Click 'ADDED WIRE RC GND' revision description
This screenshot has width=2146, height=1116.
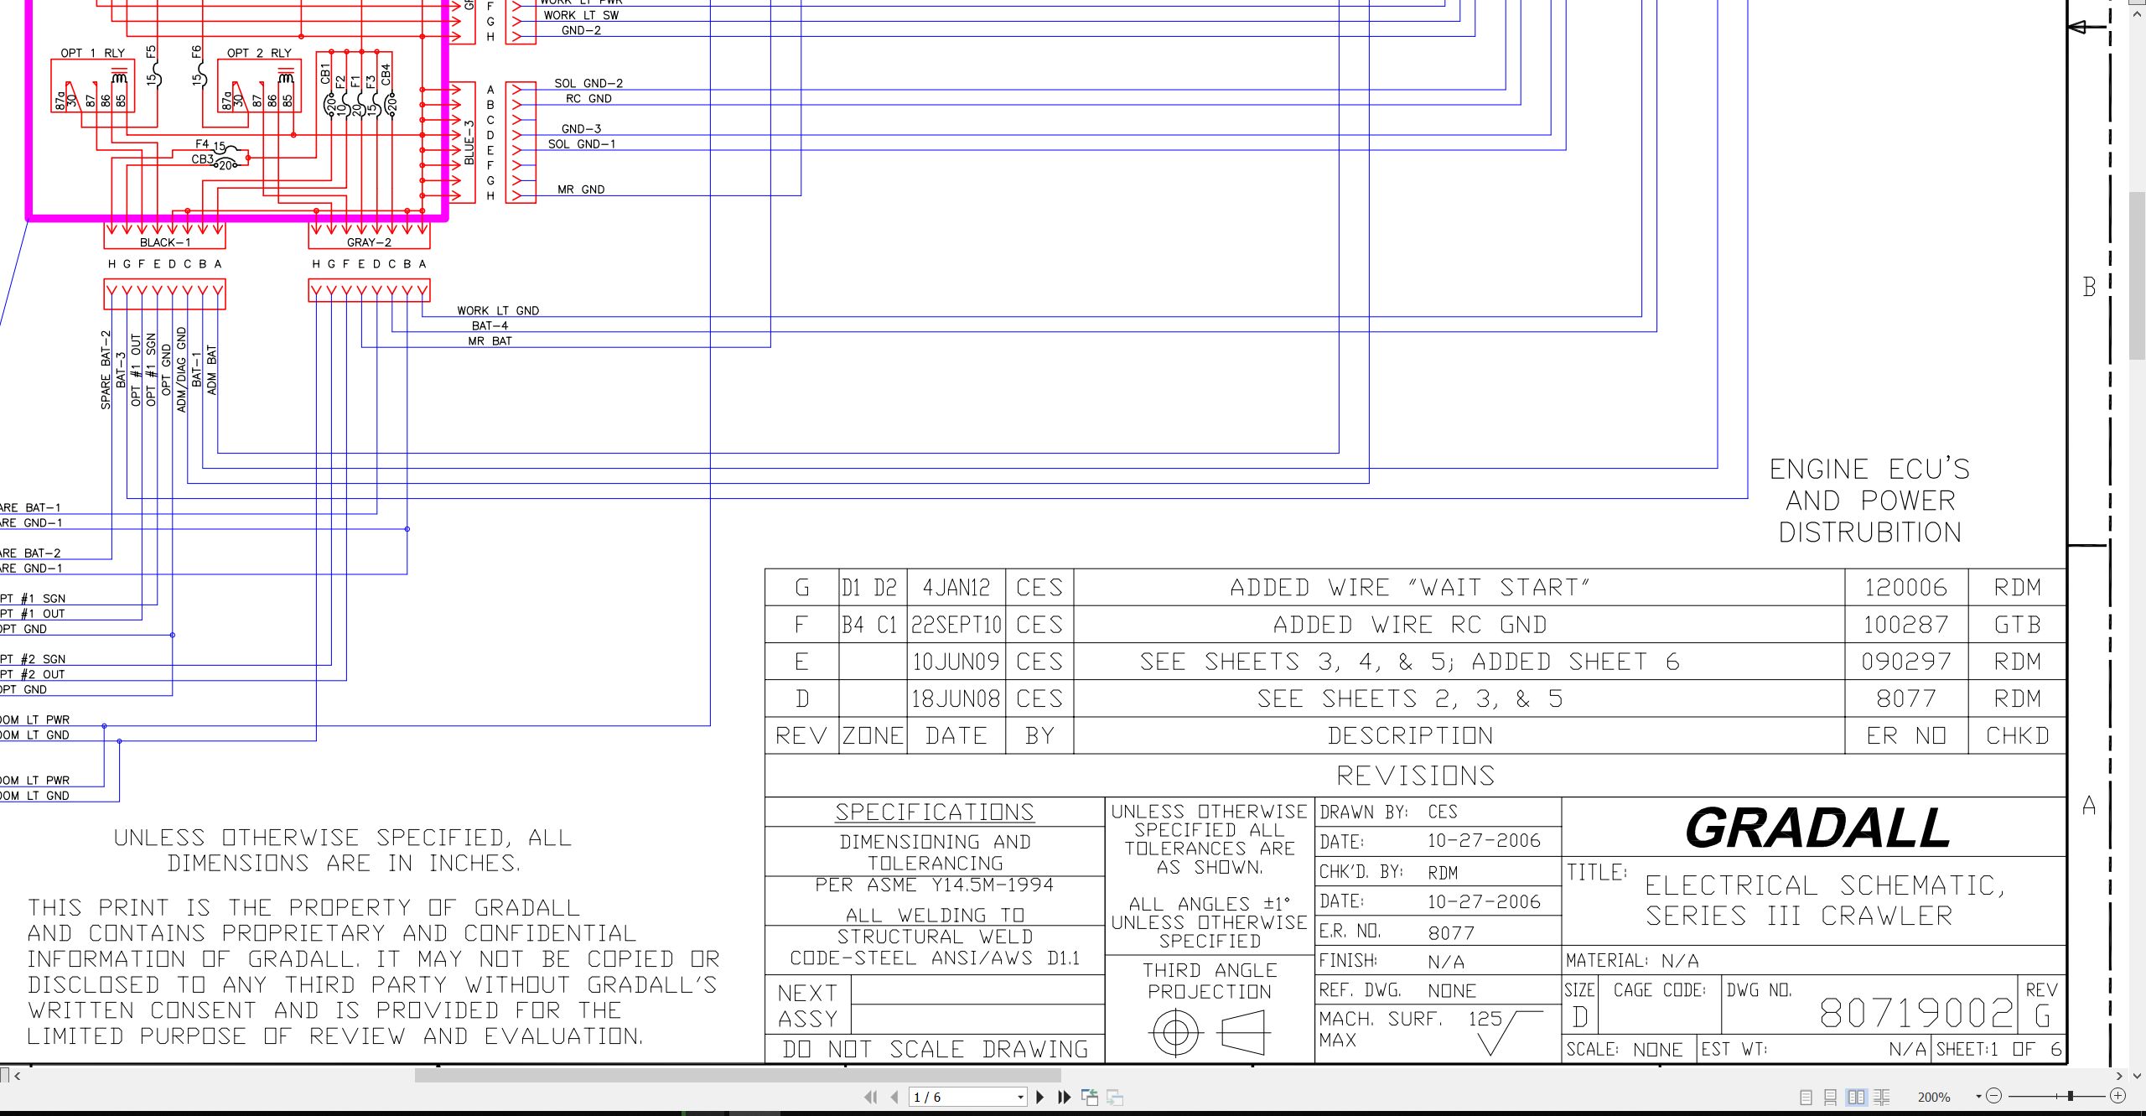(1409, 625)
